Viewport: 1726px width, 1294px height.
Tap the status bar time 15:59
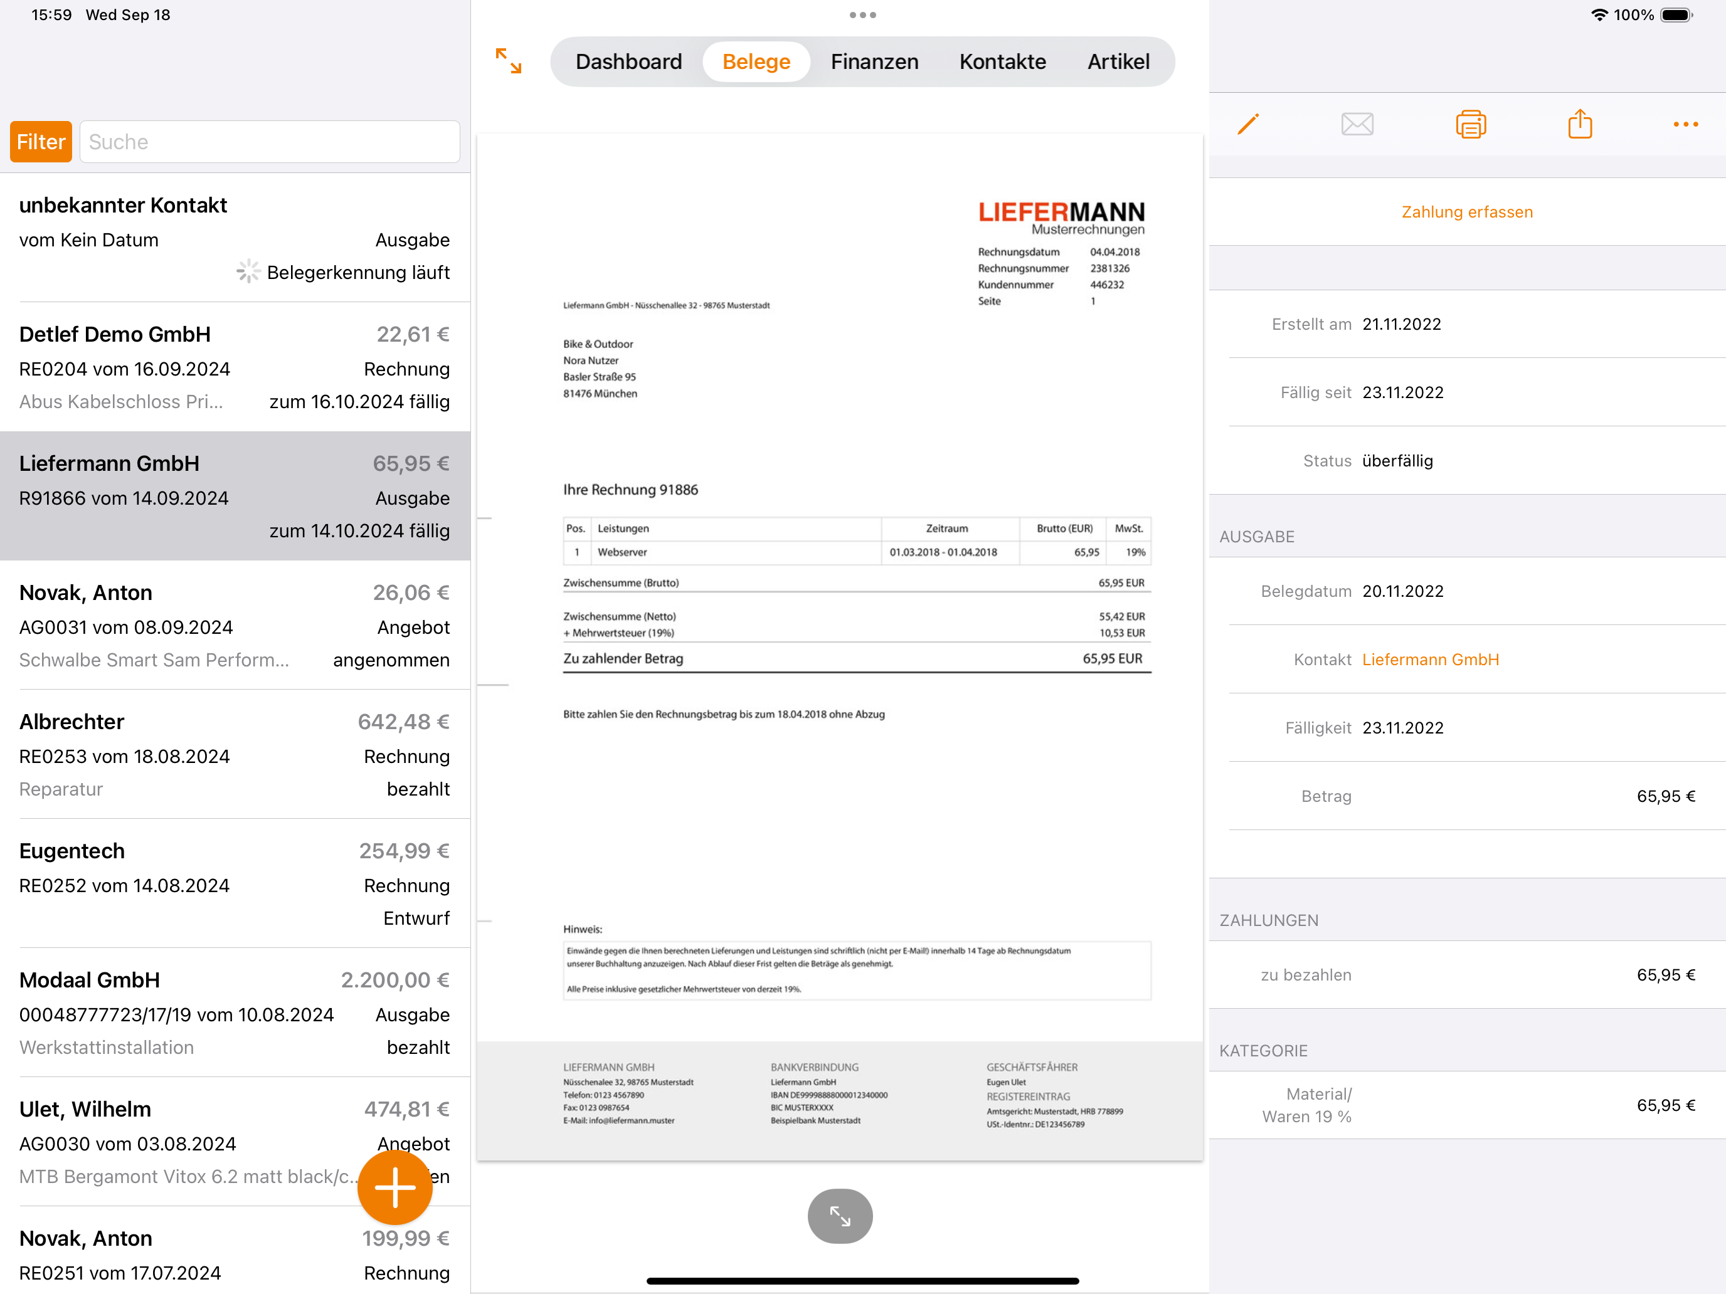coord(51,15)
